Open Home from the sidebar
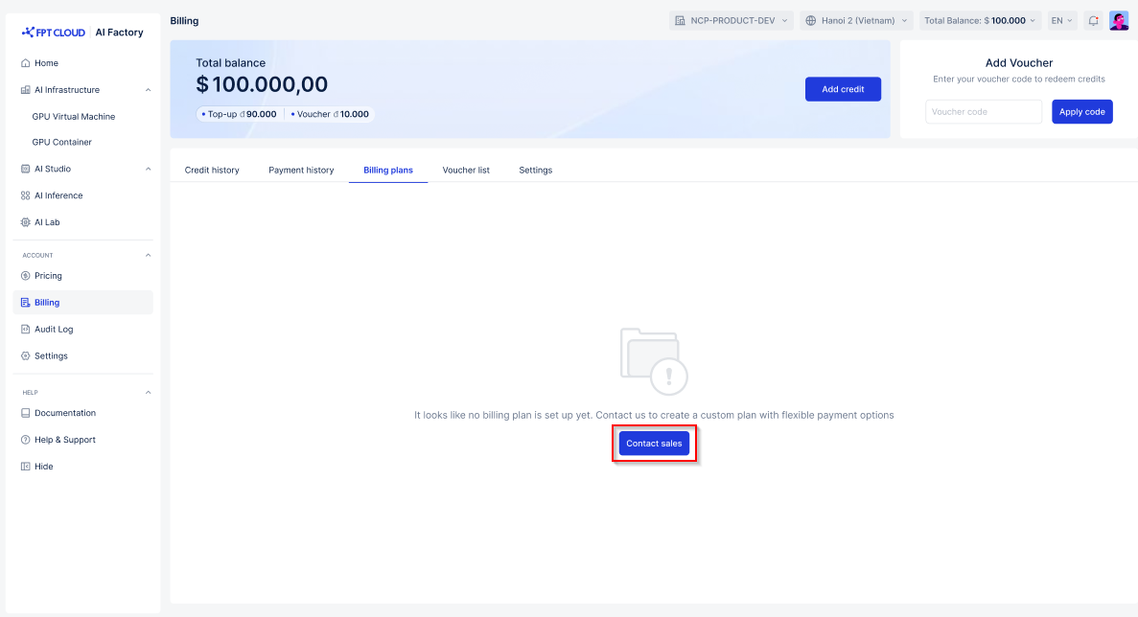 coord(46,63)
